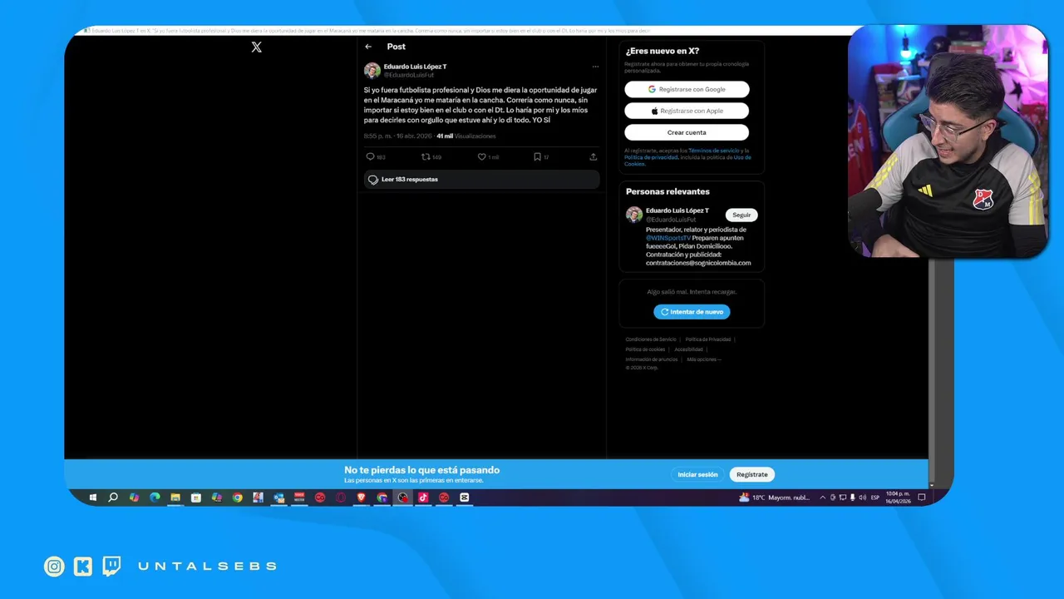Click the Twitch icon in stream overlay
This screenshot has height=599, width=1064.
[x=111, y=567]
